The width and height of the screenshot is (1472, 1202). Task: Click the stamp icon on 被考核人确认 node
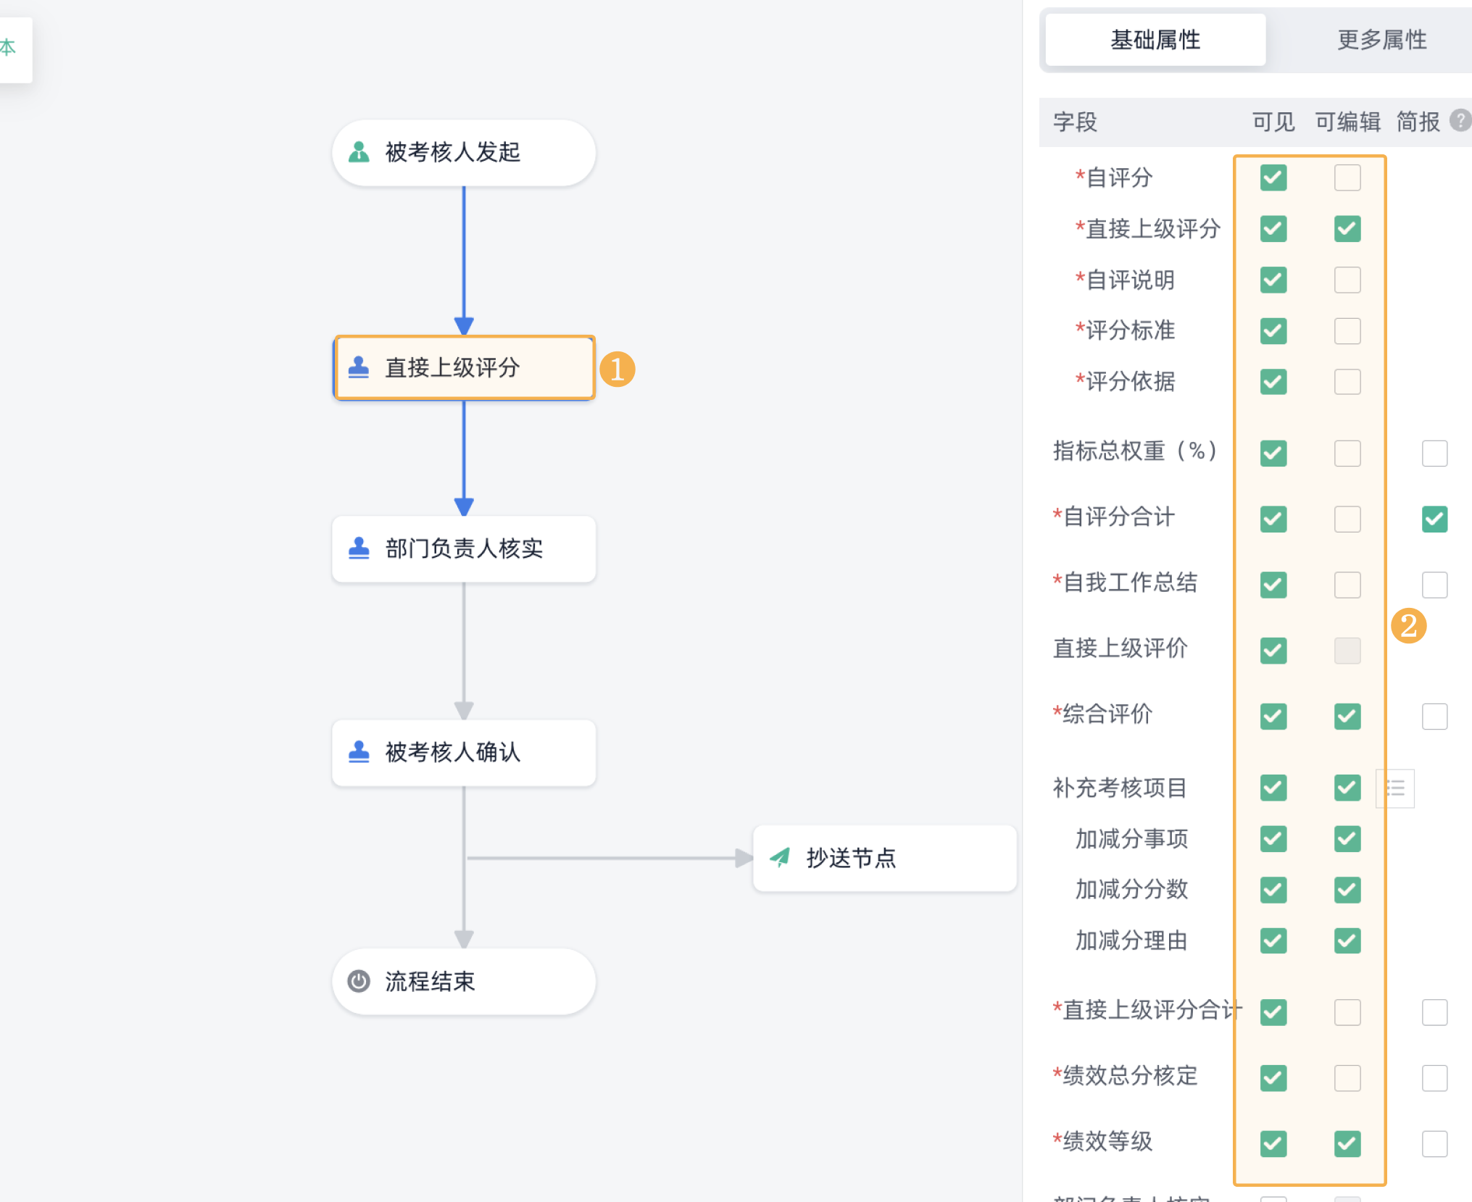pos(359,752)
